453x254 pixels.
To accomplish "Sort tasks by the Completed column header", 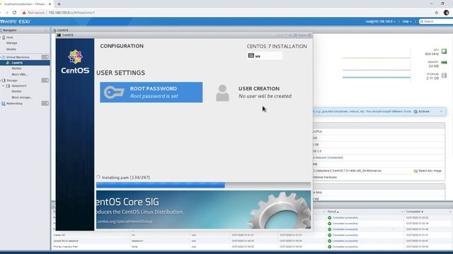I will click(414, 212).
